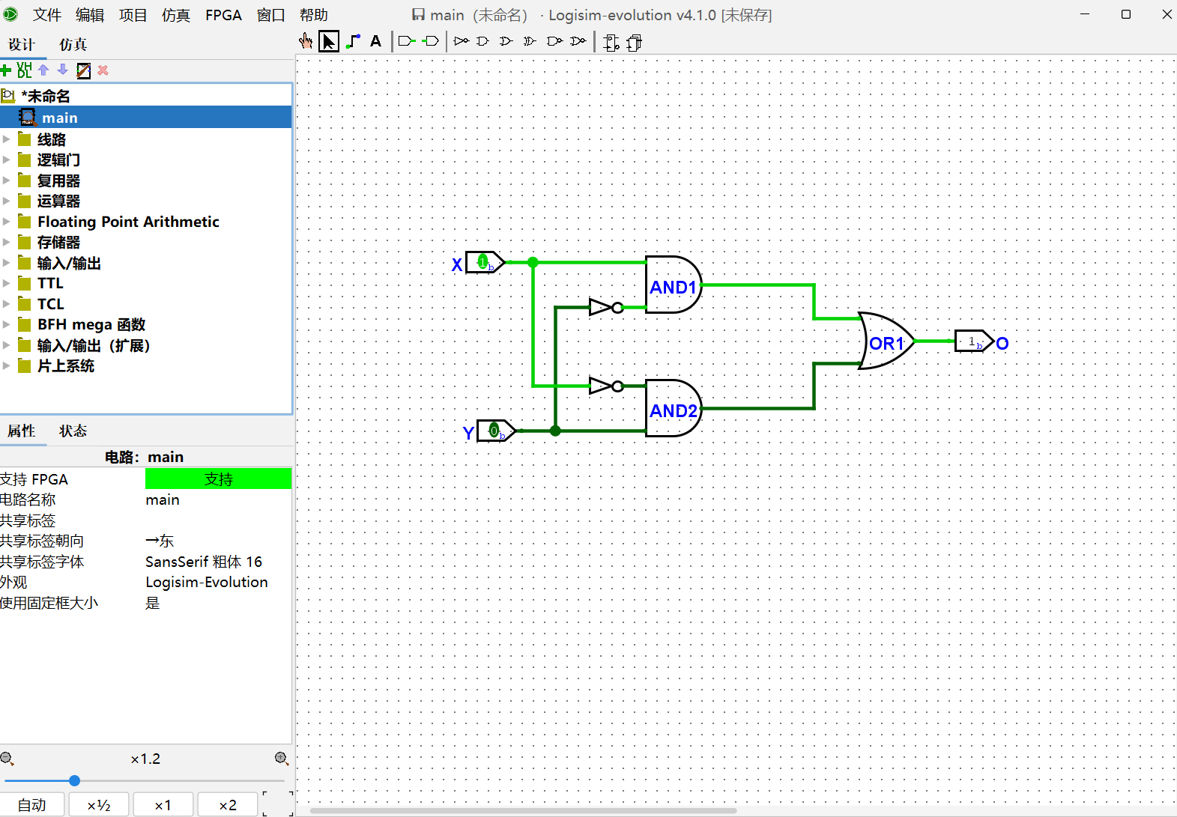The width and height of the screenshot is (1177, 817).
Task: Expand the 逻辑门 folder
Action: pyautogui.click(x=7, y=160)
